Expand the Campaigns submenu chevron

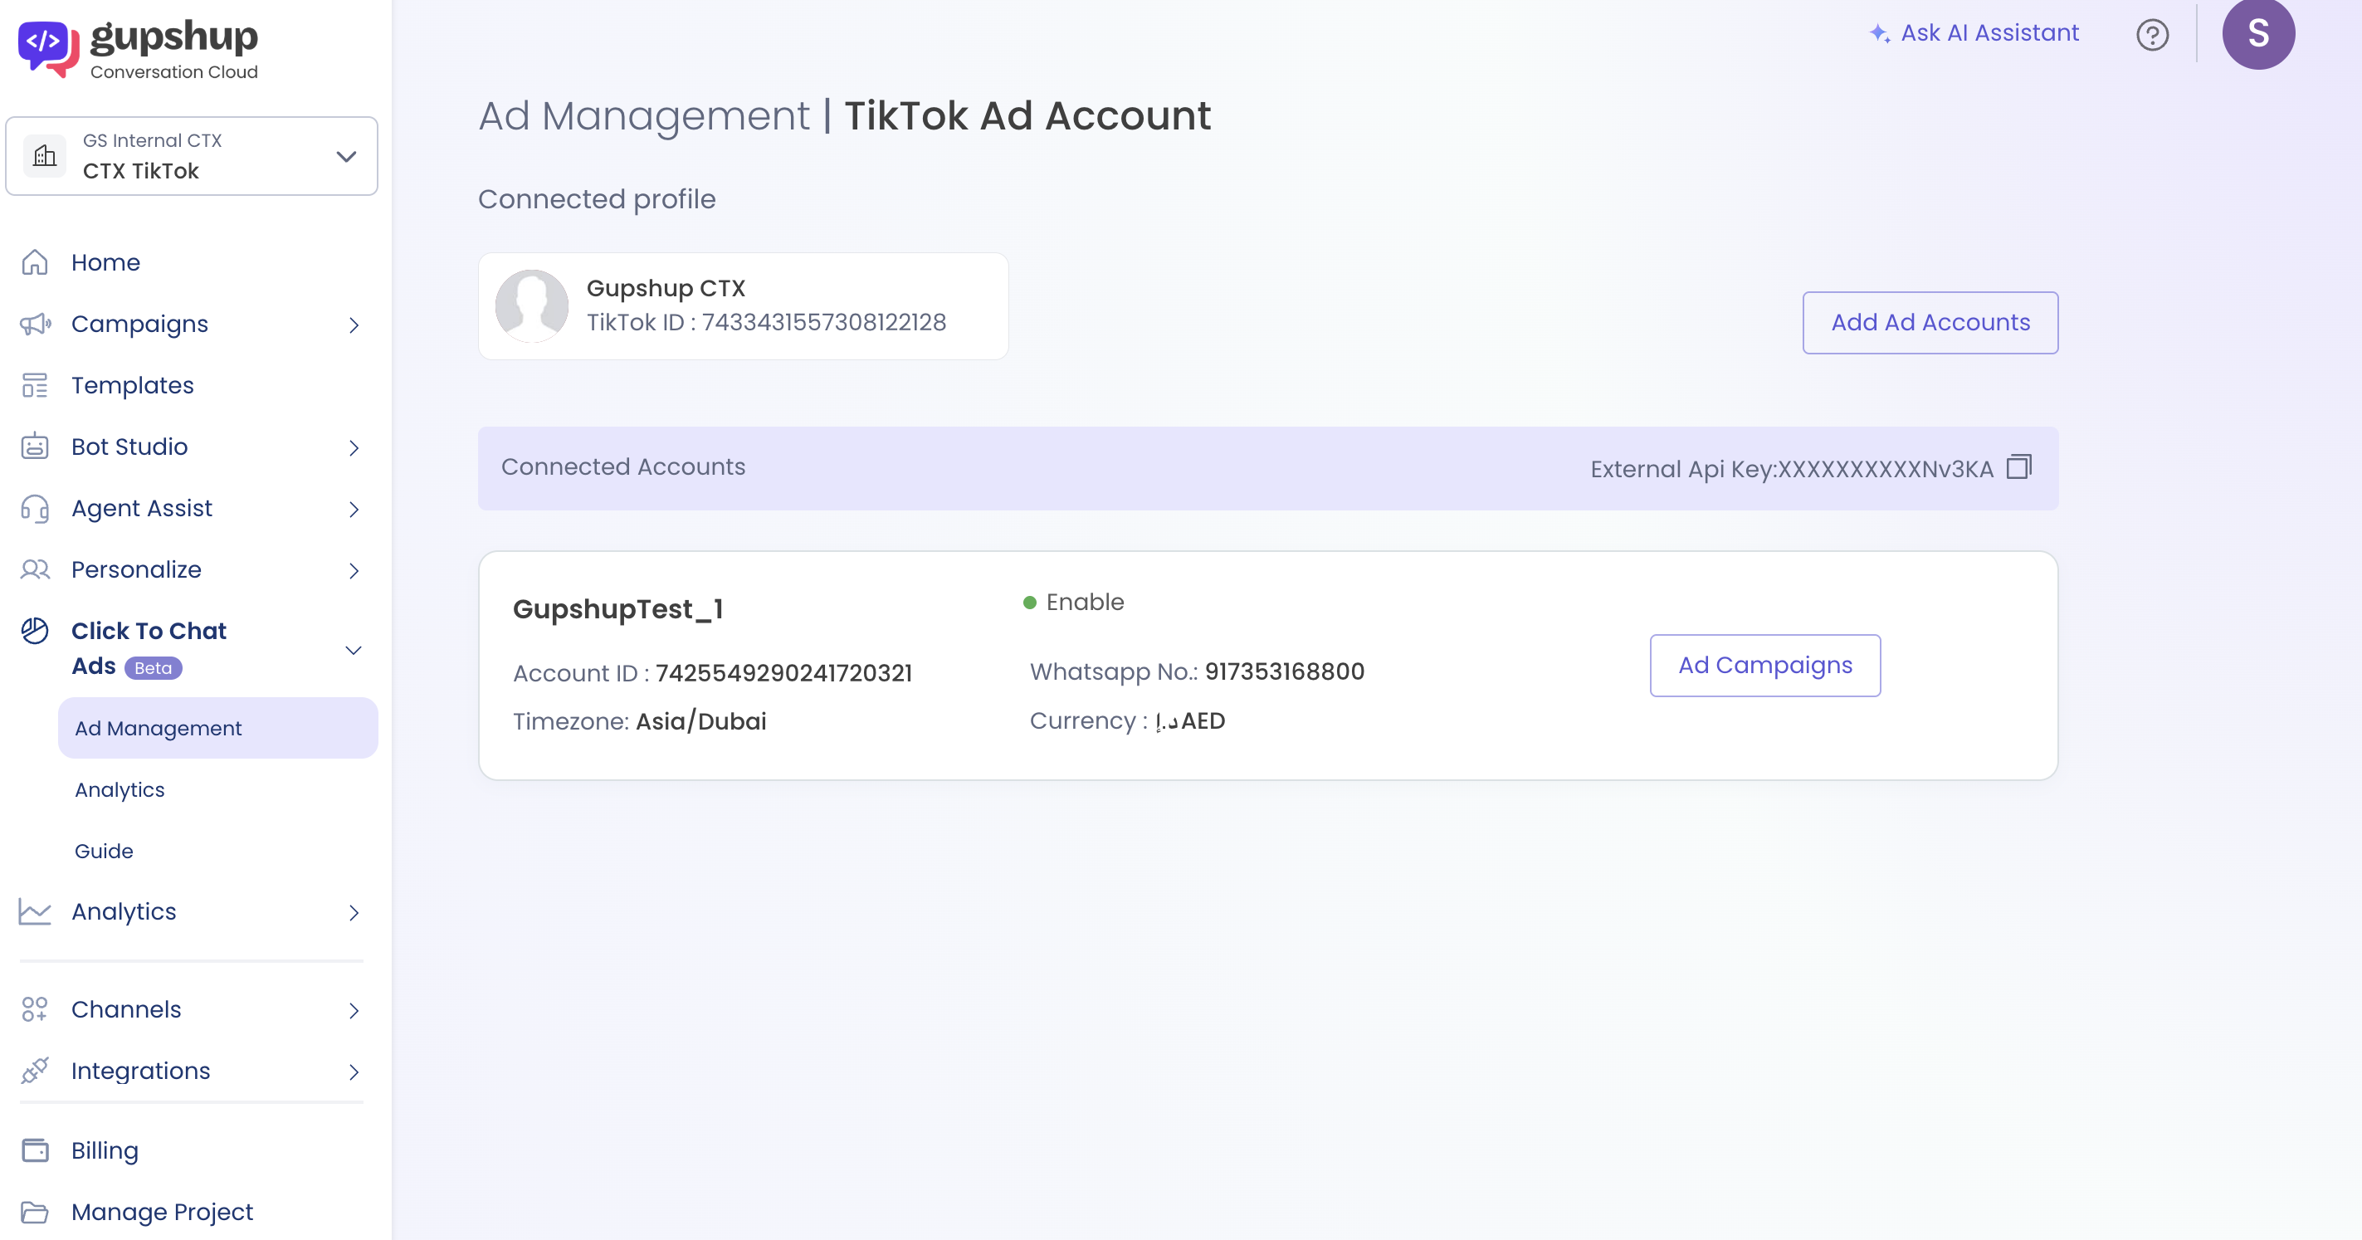coord(354,325)
